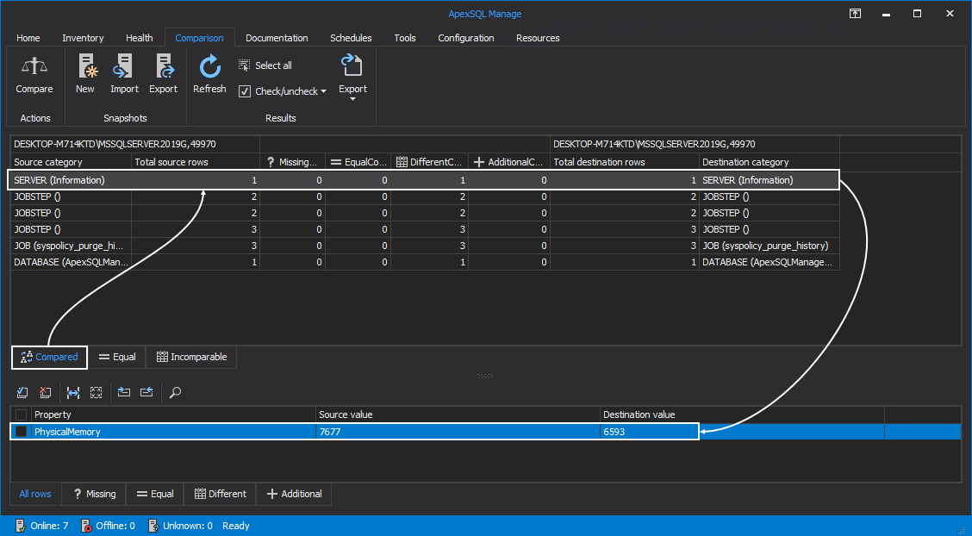Click the Source value column header

458,414
